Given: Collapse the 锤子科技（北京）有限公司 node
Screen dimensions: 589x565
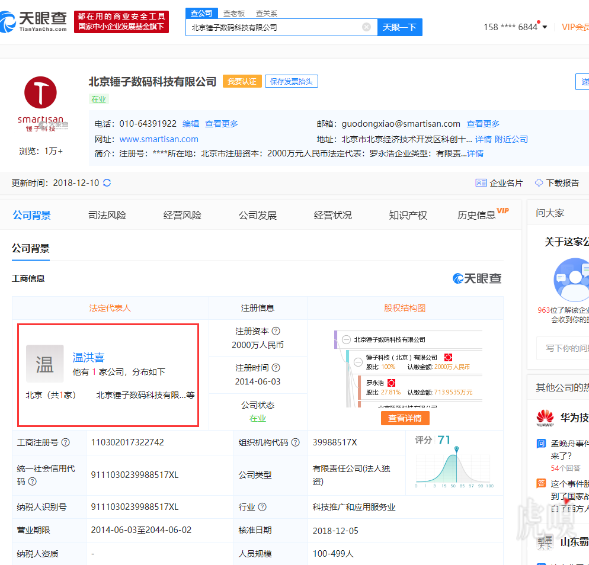Looking at the screenshot, I should (x=358, y=362).
